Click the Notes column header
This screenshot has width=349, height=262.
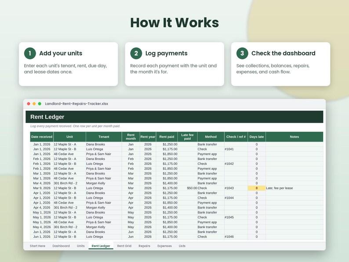[x=294, y=137]
